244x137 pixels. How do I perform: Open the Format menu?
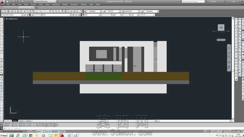pyautogui.click(x=33, y=5)
